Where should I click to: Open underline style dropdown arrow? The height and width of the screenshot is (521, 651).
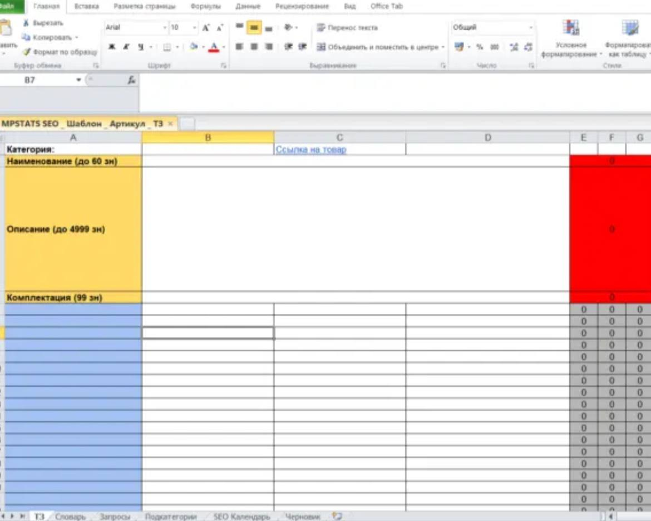[150, 47]
